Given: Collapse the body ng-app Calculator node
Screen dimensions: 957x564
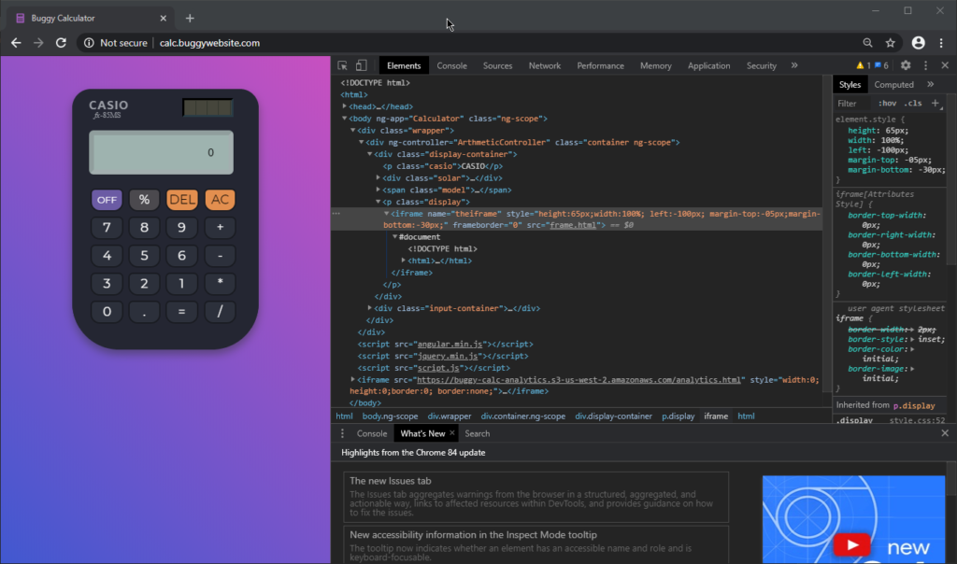Looking at the screenshot, I should (344, 119).
